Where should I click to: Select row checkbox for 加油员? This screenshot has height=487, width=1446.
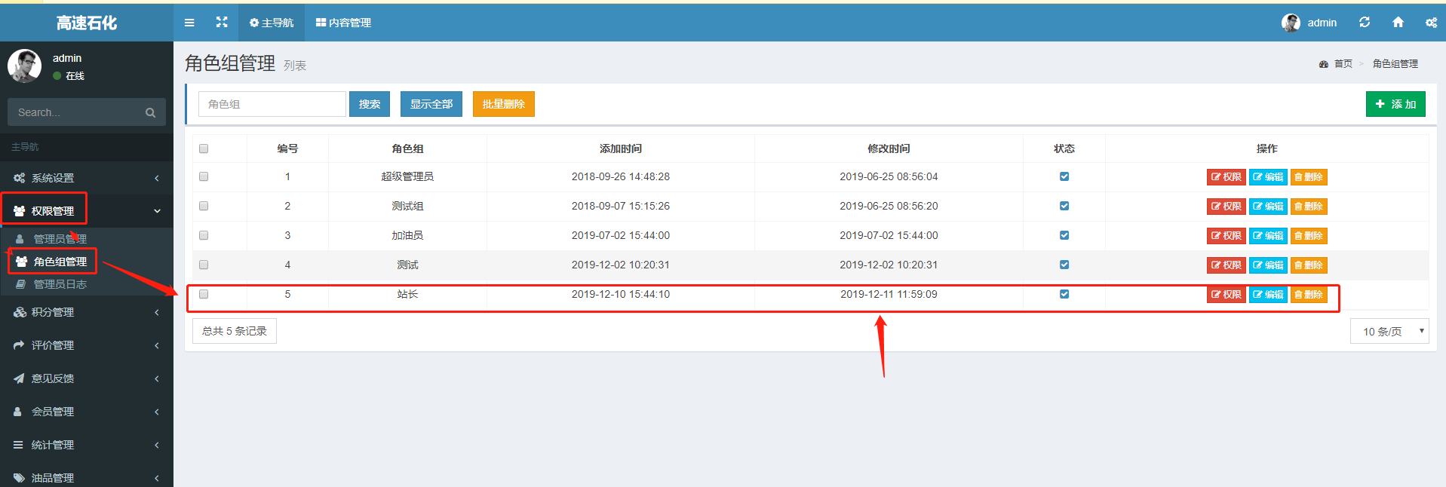click(204, 235)
